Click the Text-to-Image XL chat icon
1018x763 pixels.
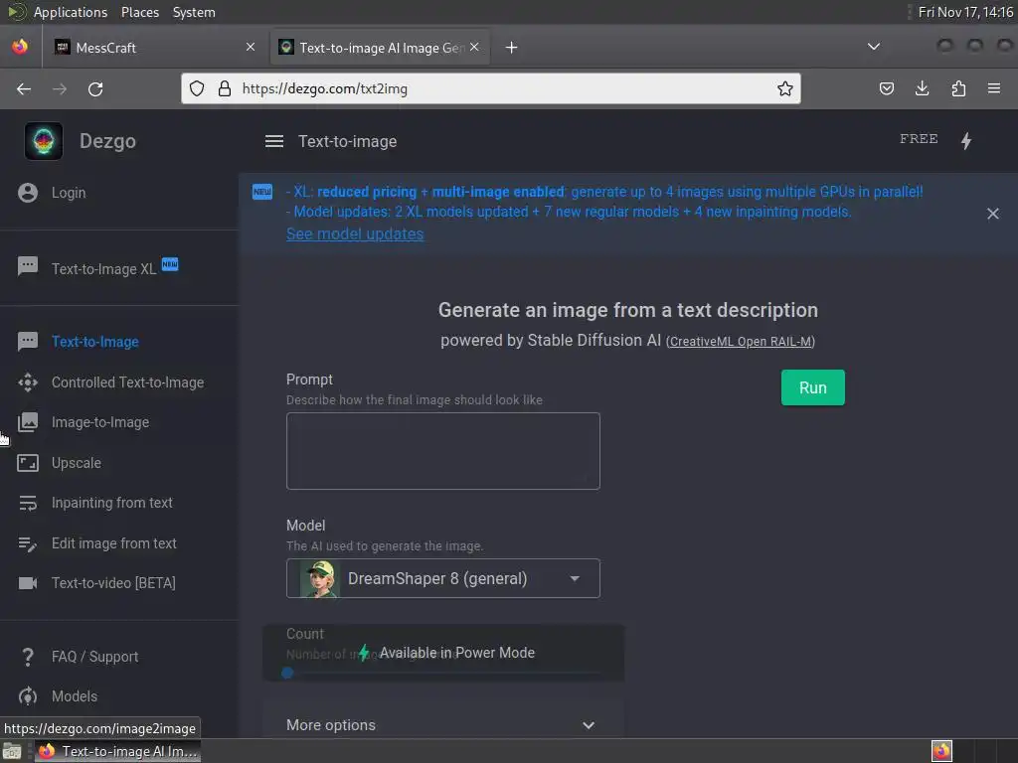coord(28,266)
